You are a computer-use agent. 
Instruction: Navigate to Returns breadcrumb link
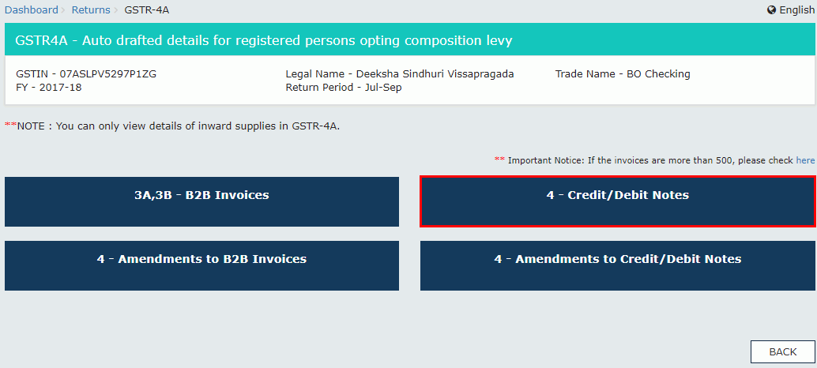coord(91,10)
